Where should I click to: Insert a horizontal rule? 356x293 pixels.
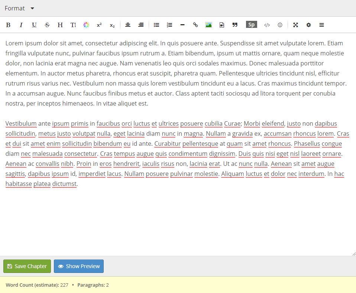click(182, 25)
